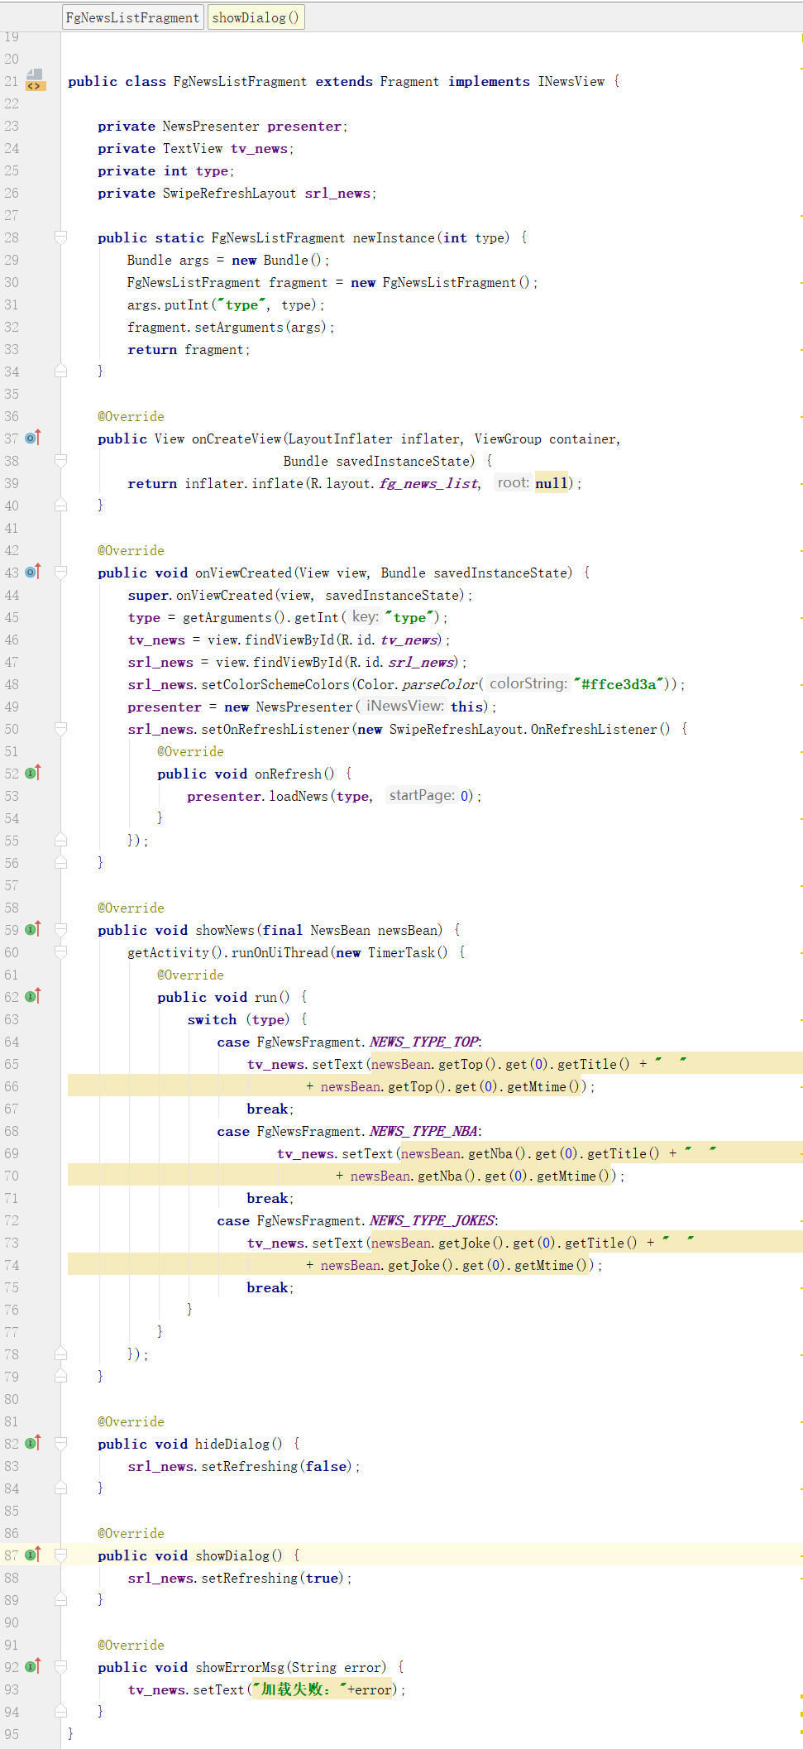Click the highlighted null argument in inflate call
Screen dimensions: 803x1749
(x=552, y=483)
